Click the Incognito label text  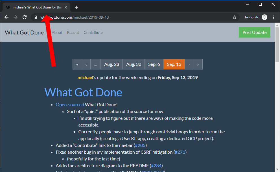[x=252, y=17]
